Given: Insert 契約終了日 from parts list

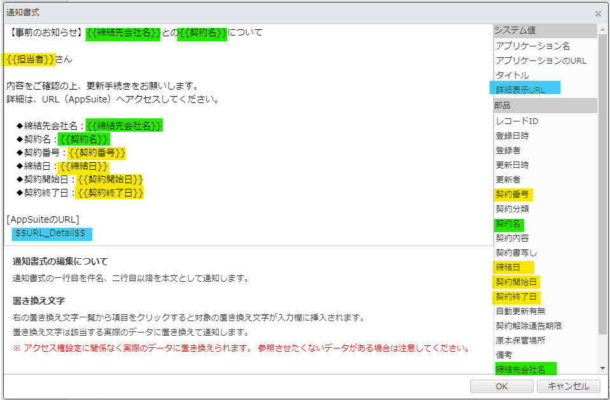Looking at the screenshot, I should [516, 296].
